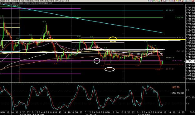Screen dimensions: 195x115
Task: Click the red down-arrow toolbar icon
Action: click(175, 1)
